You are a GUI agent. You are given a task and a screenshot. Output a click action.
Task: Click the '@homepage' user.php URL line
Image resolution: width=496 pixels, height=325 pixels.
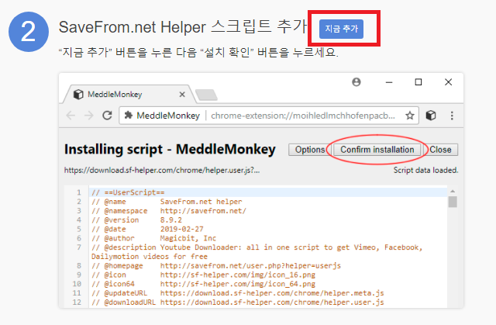tap(216, 266)
